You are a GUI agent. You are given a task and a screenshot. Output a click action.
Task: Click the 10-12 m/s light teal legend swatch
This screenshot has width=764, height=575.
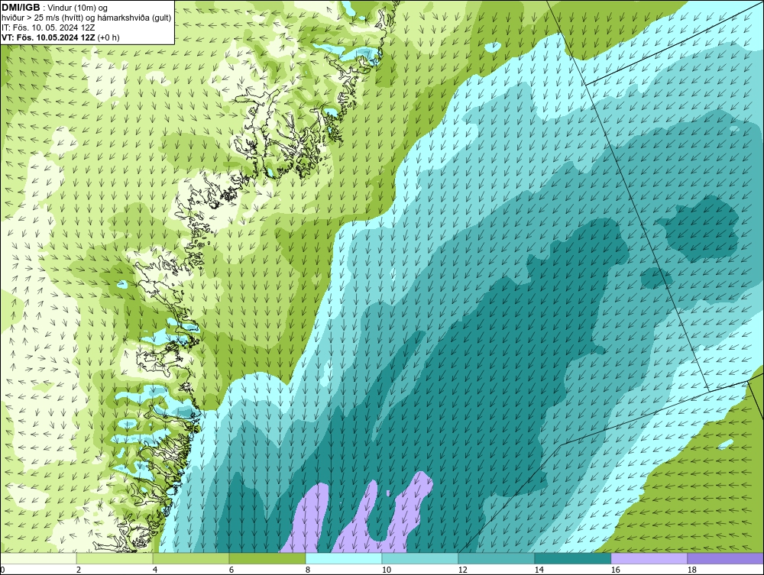click(420, 558)
